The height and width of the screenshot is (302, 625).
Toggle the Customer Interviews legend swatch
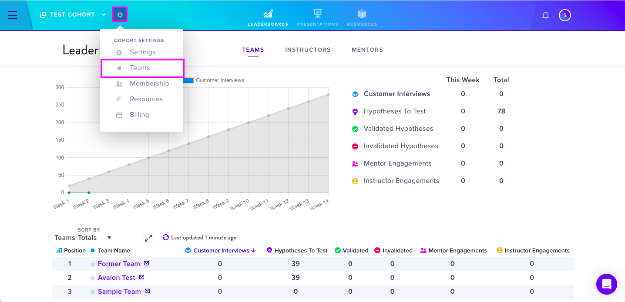pyautogui.click(x=188, y=80)
